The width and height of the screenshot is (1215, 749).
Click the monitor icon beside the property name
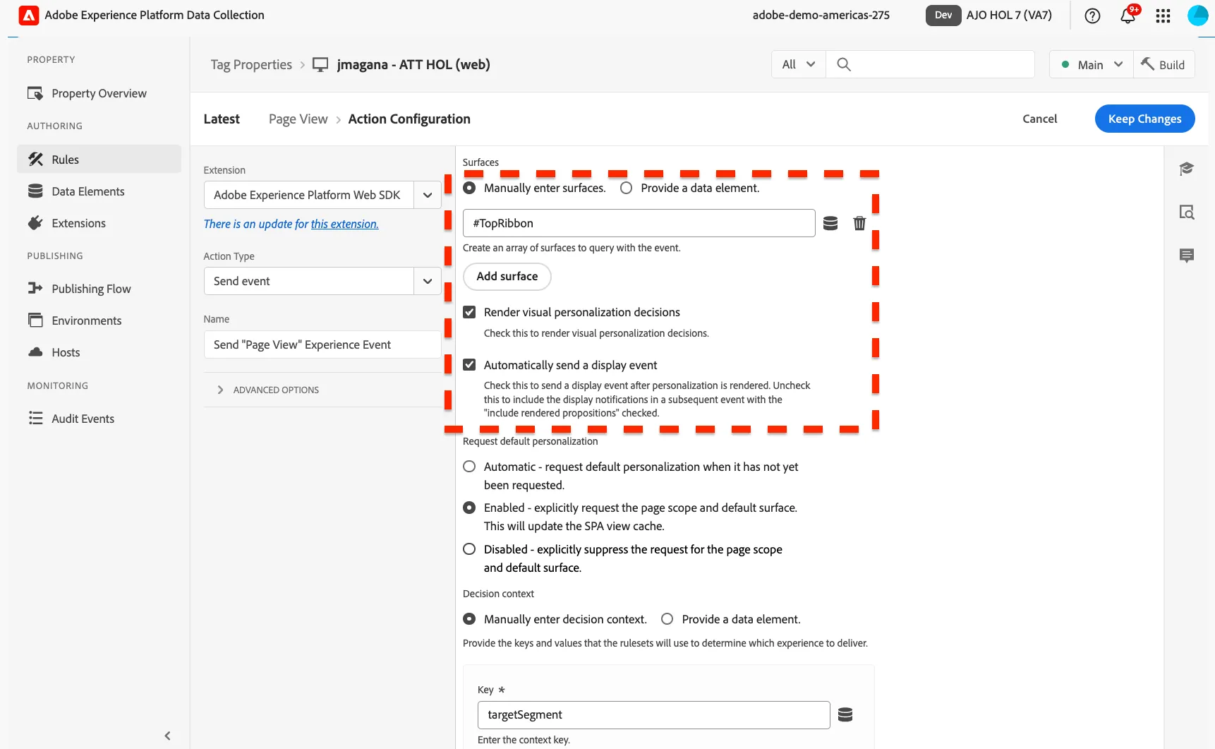[x=320, y=65]
